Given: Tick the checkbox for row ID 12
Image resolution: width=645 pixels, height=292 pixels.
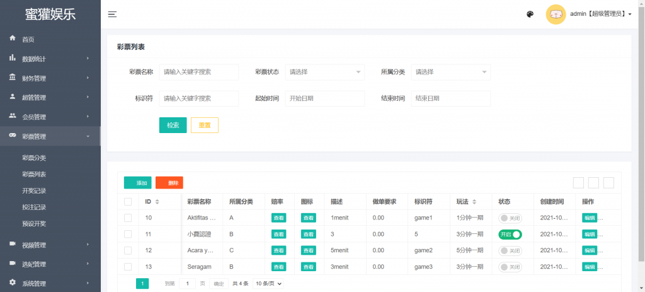Looking at the screenshot, I should 128,250.
